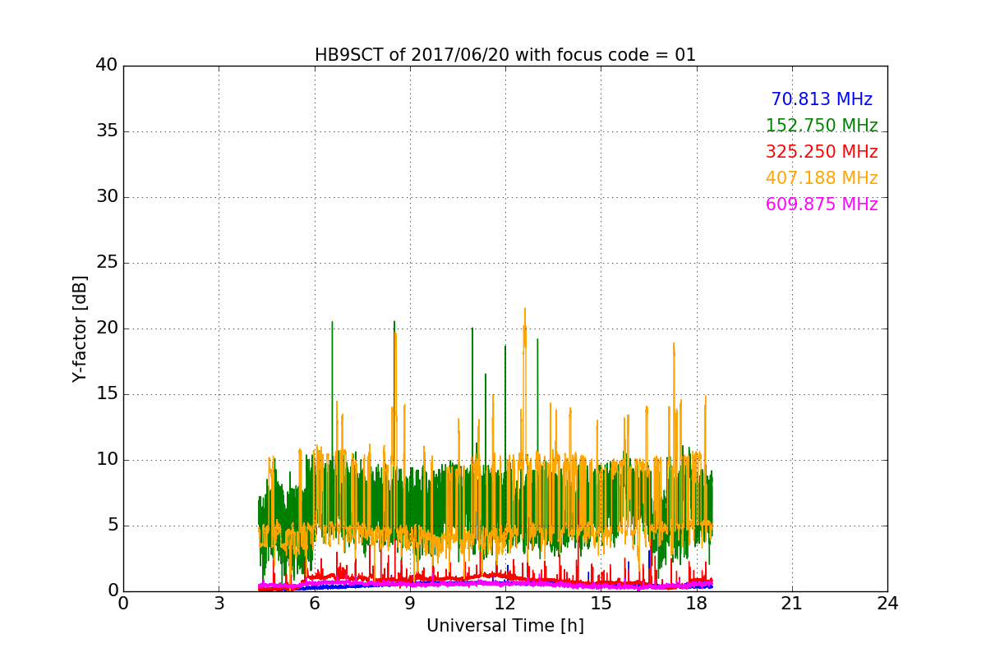Click the y-axis tick label '30'
Image resolution: width=986 pixels, height=657 pixels.
pyautogui.click(x=106, y=197)
